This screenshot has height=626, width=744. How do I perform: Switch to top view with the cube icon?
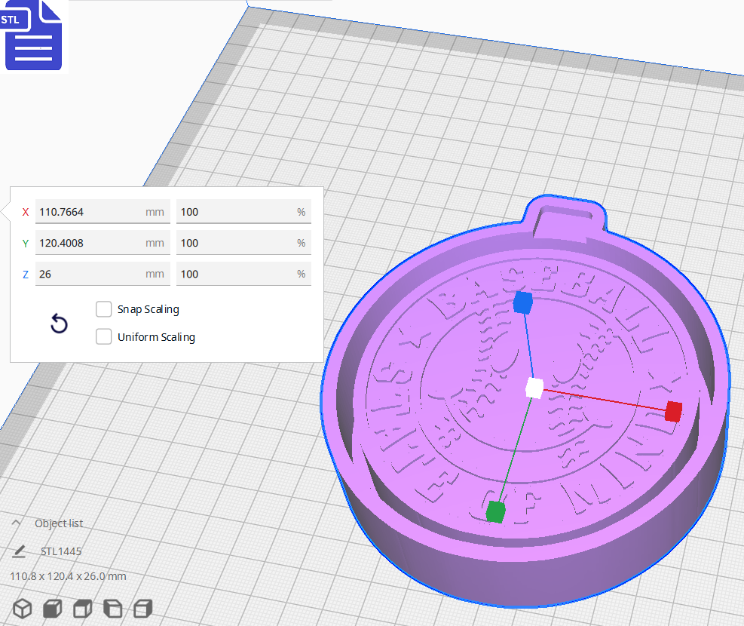tap(82, 609)
